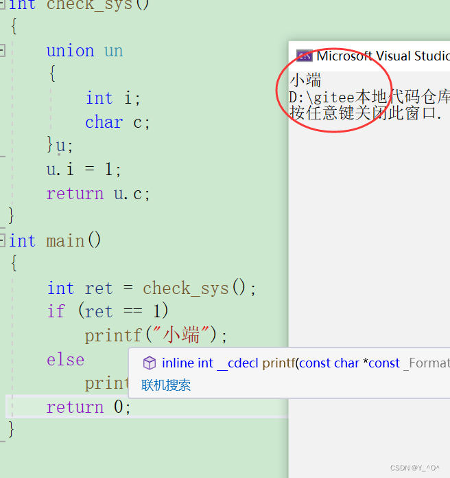Click the 'u.i = 1;' assignment line
450x478 pixels.
pyautogui.click(x=84, y=170)
